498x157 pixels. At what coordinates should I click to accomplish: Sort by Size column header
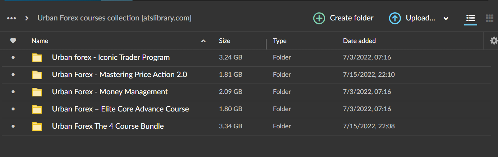coord(225,41)
